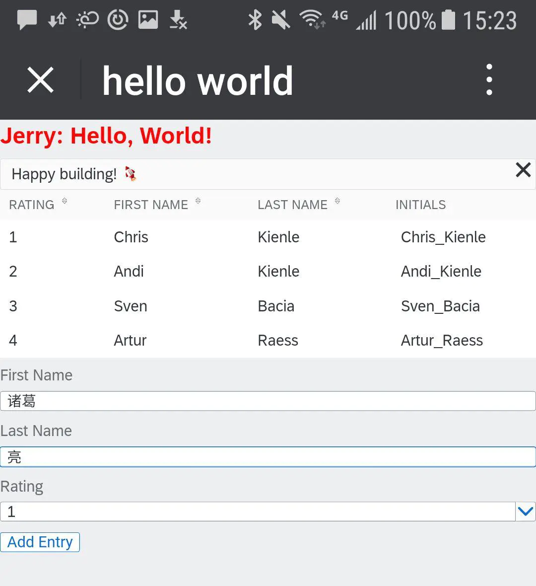536x586 pixels.
Task: Select the Chris Kienle table row
Action: click(268, 237)
